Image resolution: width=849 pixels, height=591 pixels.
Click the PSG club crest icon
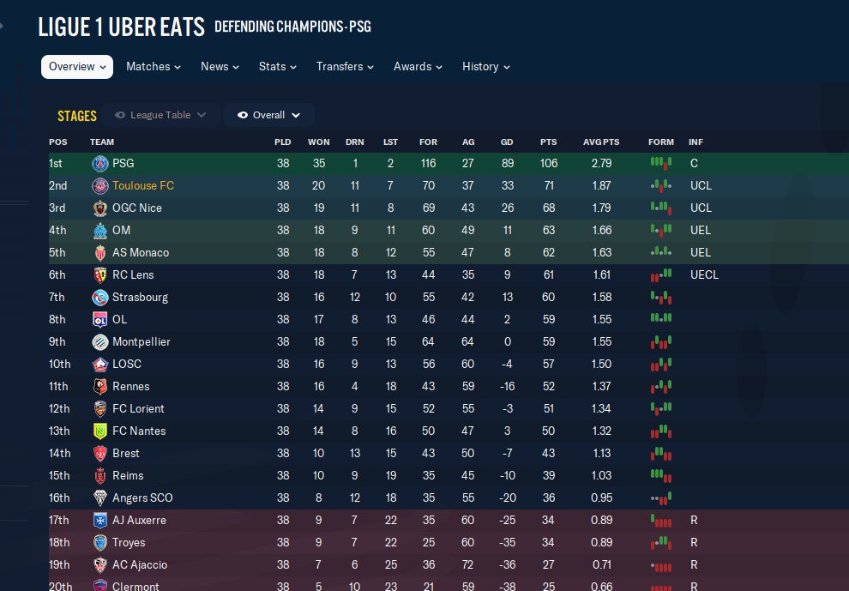(100, 163)
